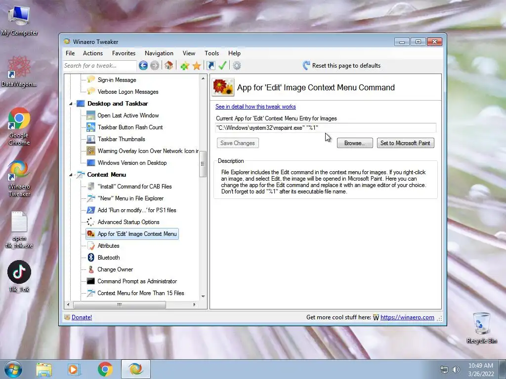Open the Tools menu
This screenshot has width=506, height=379.
tap(211, 53)
